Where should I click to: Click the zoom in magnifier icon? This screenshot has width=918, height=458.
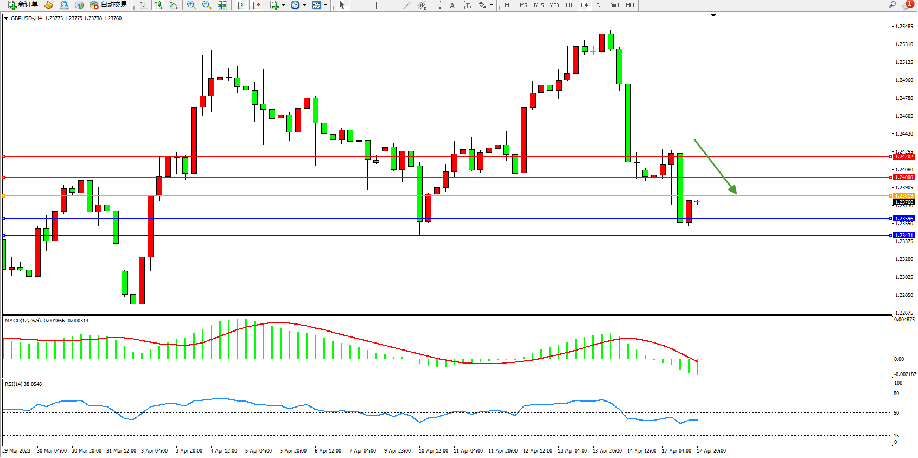pyautogui.click(x=192, y=5)
